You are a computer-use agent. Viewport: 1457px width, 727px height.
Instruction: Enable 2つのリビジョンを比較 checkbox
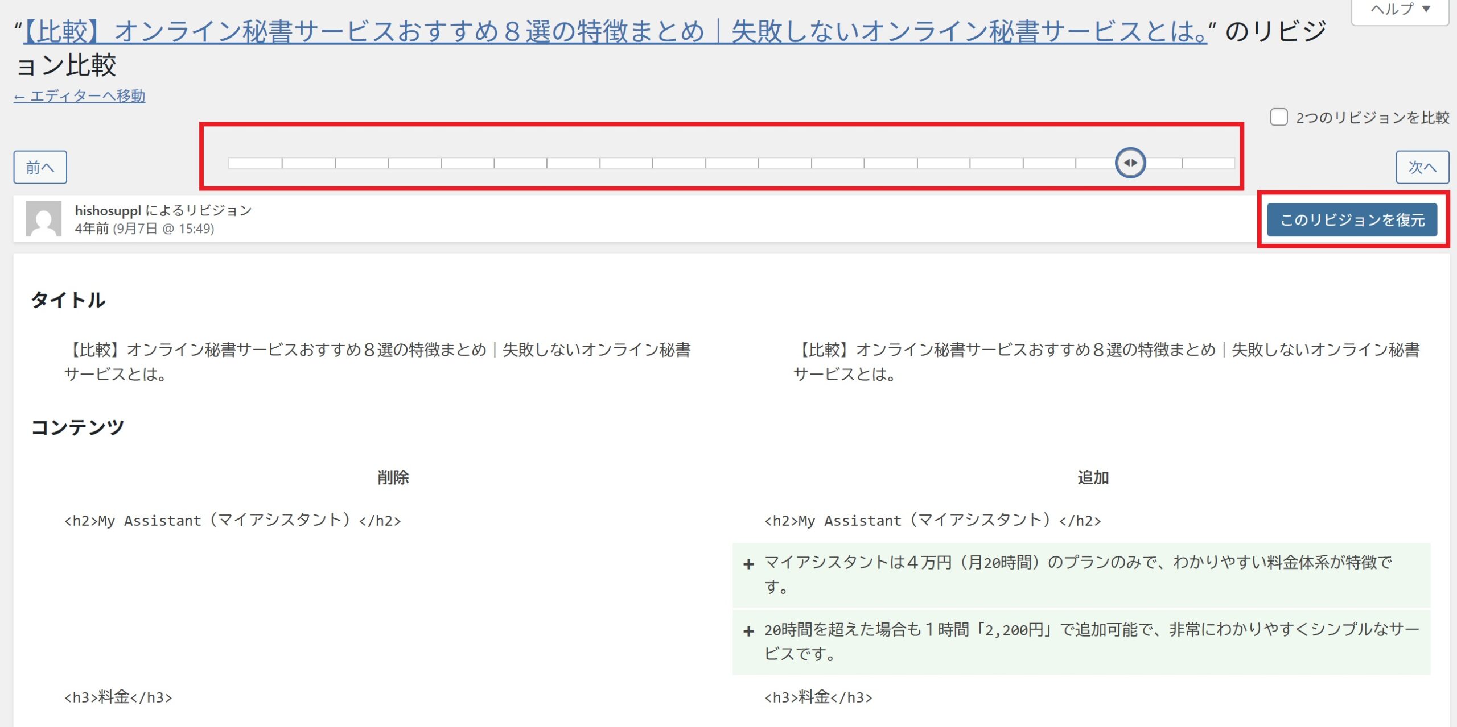tap(1278, 117)
